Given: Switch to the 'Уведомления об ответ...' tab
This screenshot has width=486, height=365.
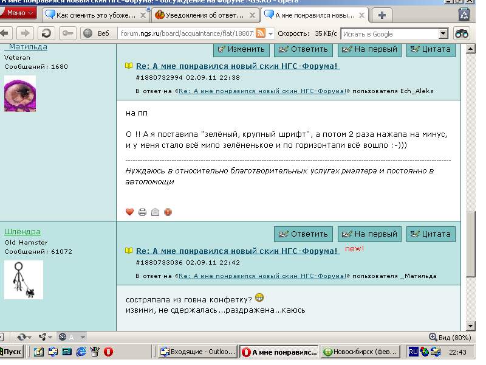Looking at the screenshot, I should point(204,15).
